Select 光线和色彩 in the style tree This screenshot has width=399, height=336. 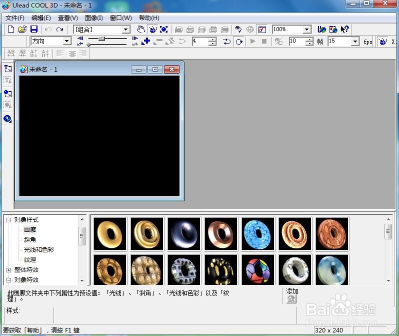[39, 249]
